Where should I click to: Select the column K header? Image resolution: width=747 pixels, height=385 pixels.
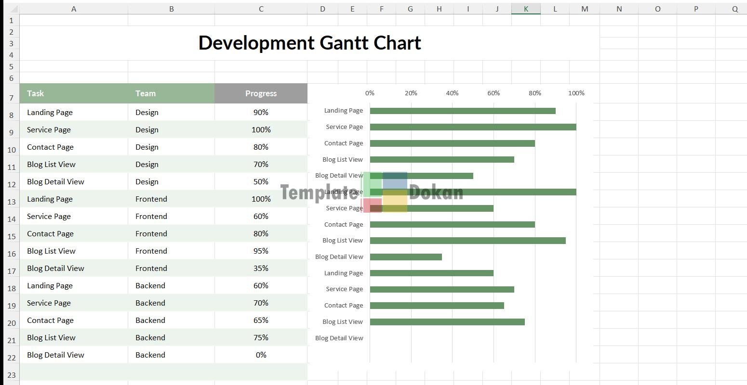point(526,9)
